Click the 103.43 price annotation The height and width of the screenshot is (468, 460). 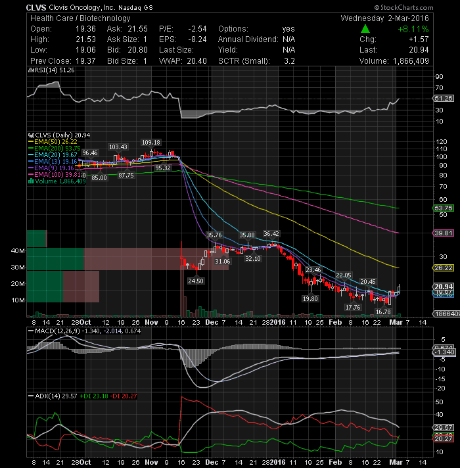[x=118, y=147]
